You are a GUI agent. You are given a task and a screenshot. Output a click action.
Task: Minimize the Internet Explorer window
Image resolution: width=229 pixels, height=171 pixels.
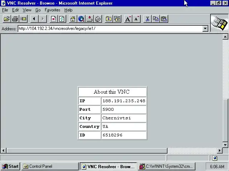click(213, 3)
